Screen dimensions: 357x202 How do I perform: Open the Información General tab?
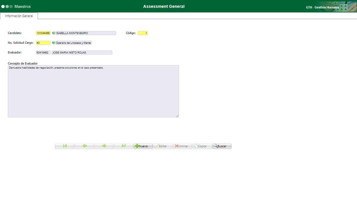[x=19, y=16]
